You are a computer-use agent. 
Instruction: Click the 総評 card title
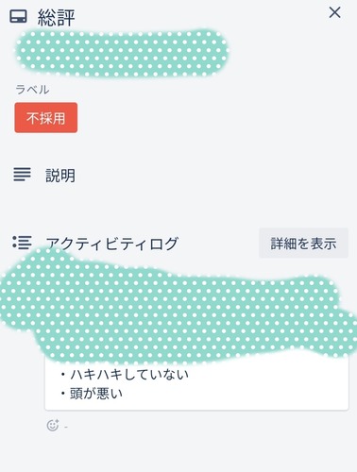pyautogui.click(x=57, y=17)
